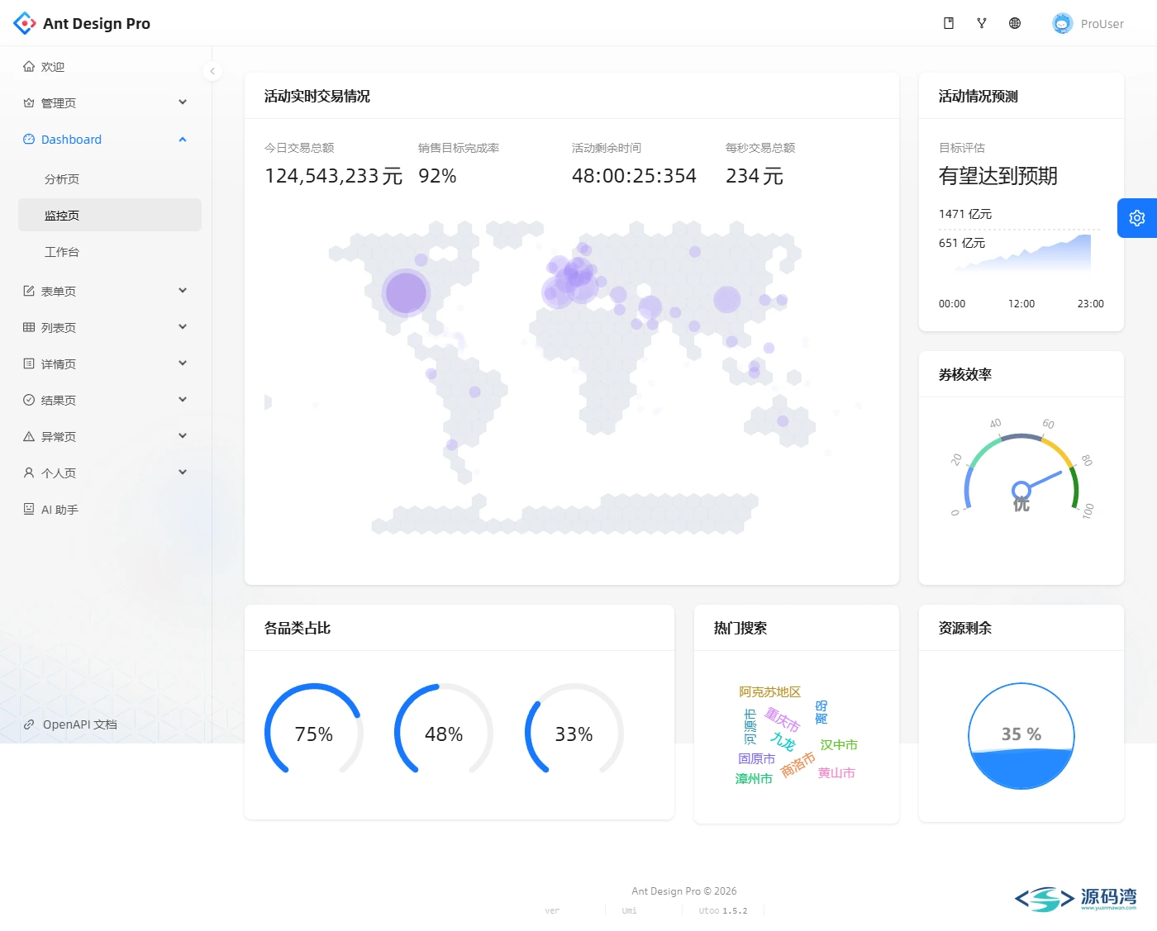This screenshot has height=931, width=1157.
Task: Expand the 表单页 submenu chevron
Action: pyautogui.click(x=183, y=291)
